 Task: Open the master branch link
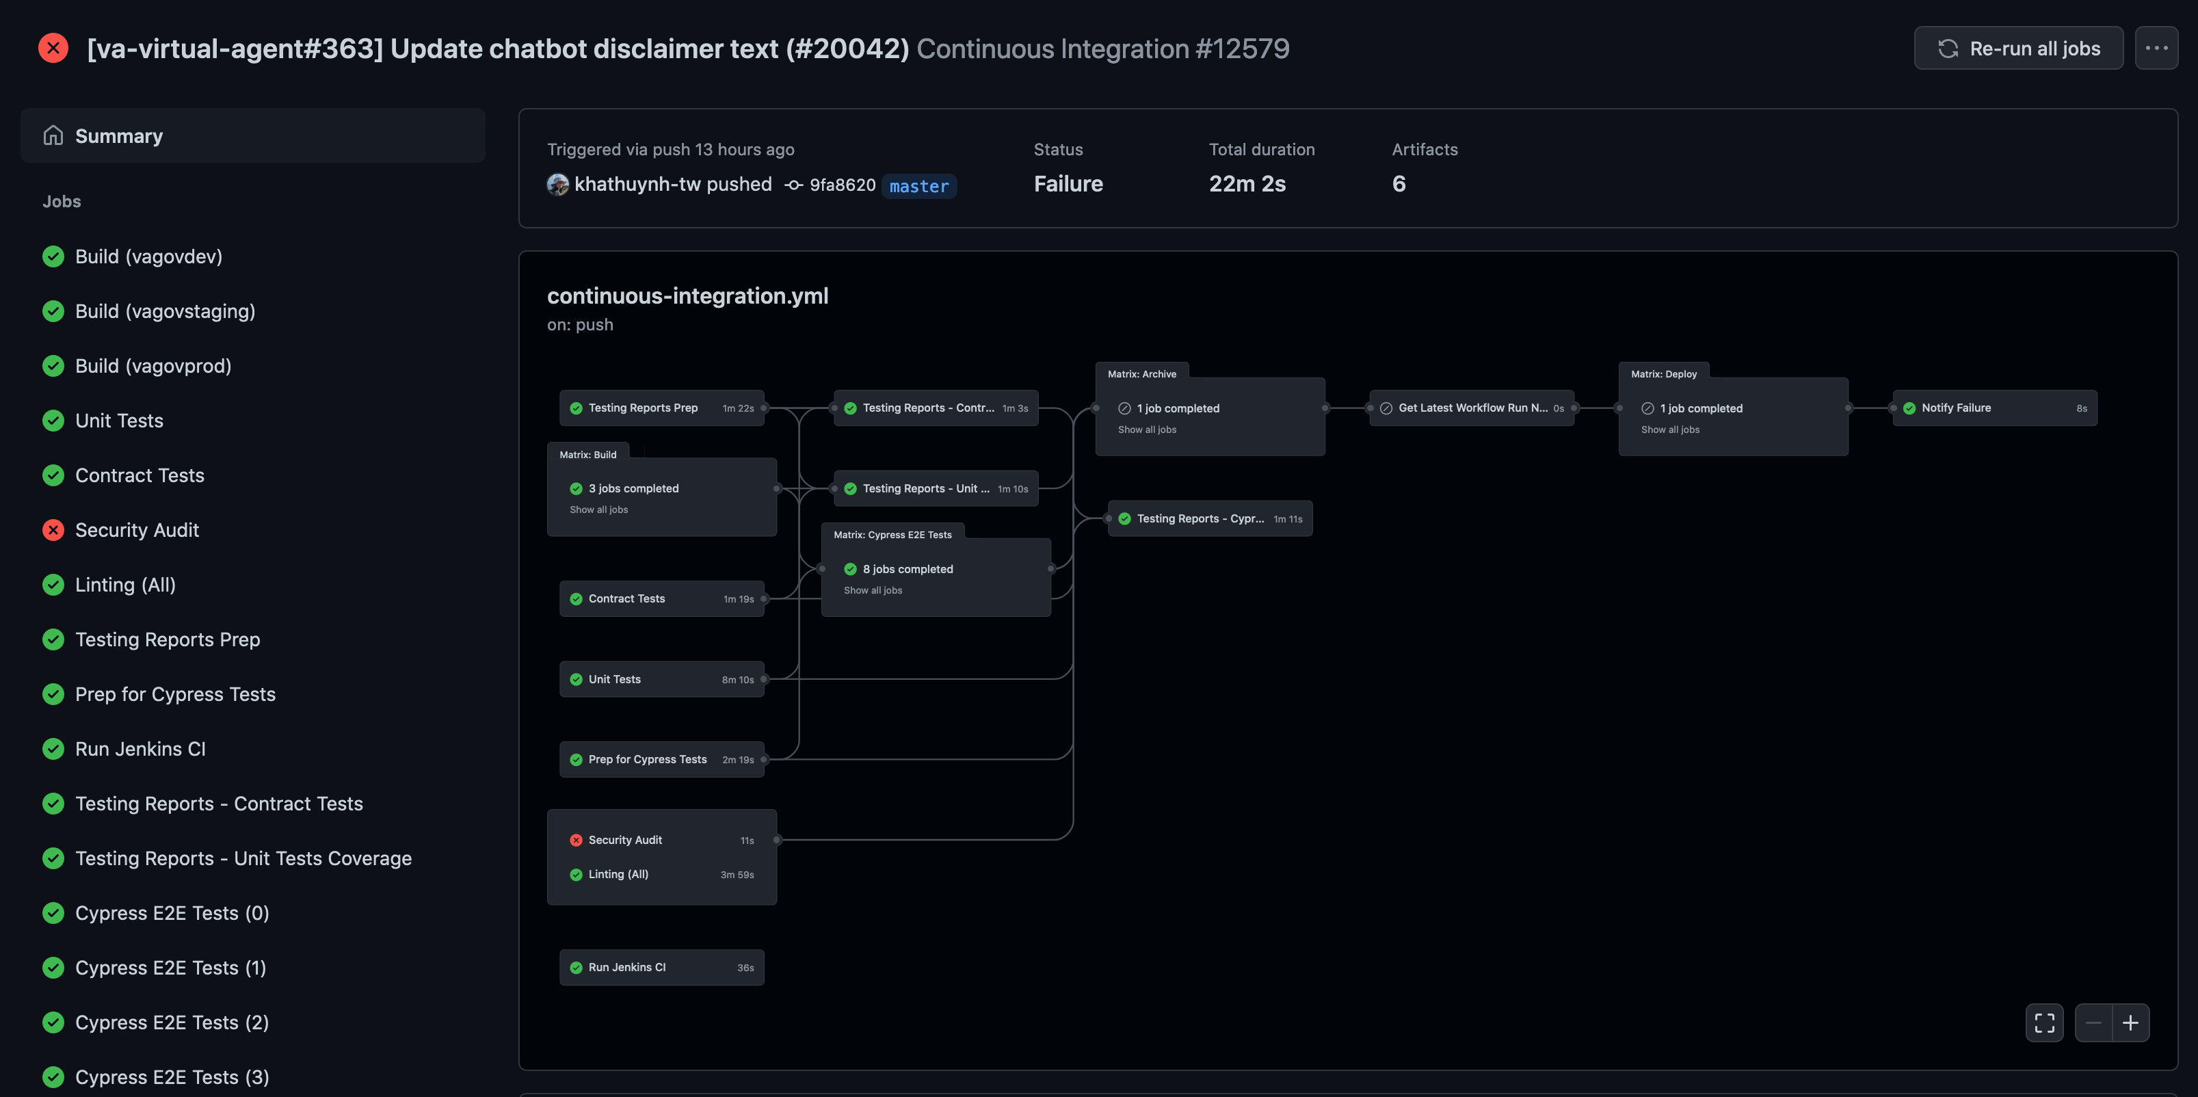pos(919,186)
